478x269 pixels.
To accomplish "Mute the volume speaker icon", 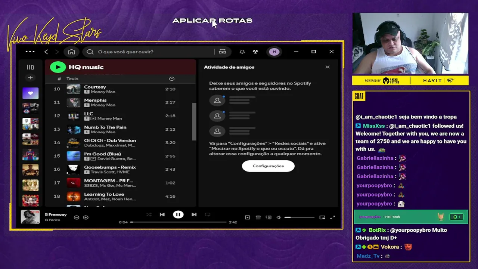I will coord(279,217).
